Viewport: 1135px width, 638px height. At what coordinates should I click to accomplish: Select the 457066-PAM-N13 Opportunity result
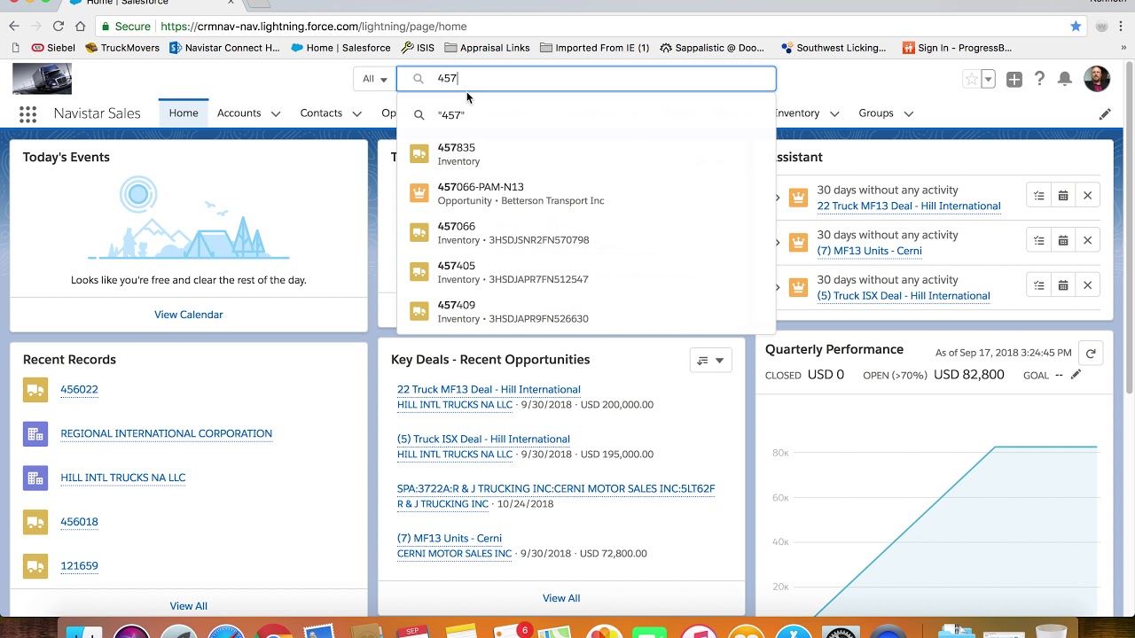coord(586,193)
